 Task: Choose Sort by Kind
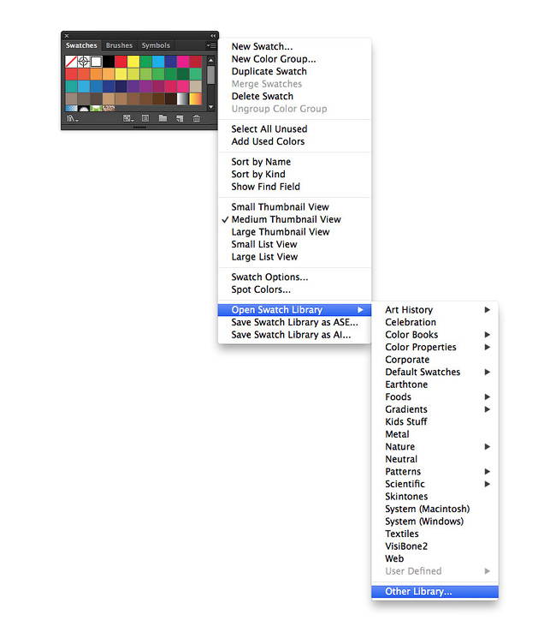294,174
